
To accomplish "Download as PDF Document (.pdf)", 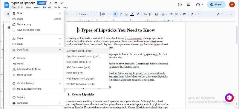I will pyautogui.click(x=86, y=67).
